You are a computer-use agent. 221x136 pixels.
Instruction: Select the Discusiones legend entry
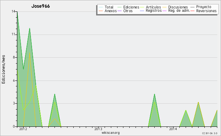tap(178, 7)
